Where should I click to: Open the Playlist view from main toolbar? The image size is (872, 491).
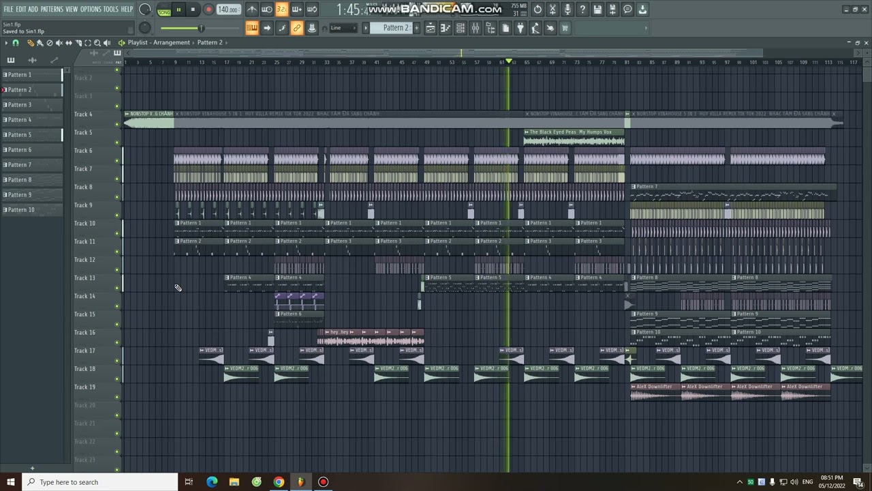click(x=431, y=28)
